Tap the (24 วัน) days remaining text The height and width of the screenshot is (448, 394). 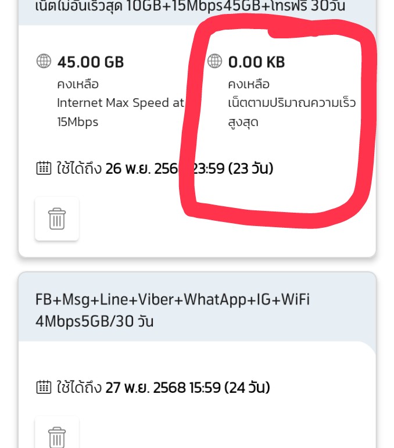(247, 388)
